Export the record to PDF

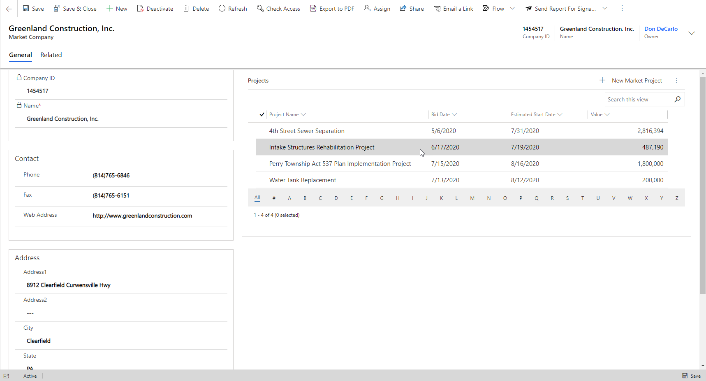coord(332,9)
